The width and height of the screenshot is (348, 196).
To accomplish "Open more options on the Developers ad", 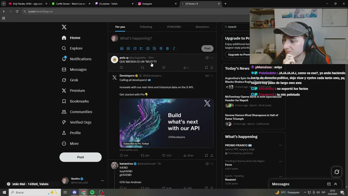I will 212,76.
